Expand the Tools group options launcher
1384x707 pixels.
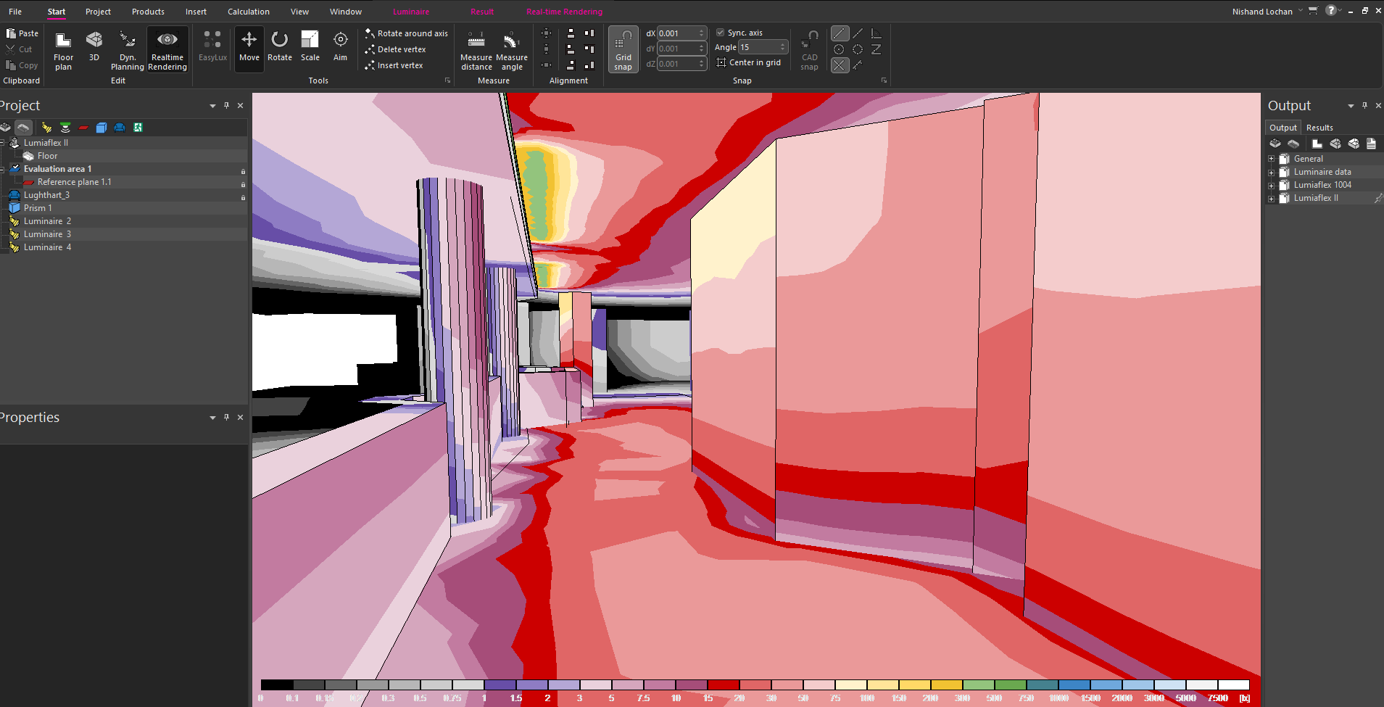[x=447, y=80]
